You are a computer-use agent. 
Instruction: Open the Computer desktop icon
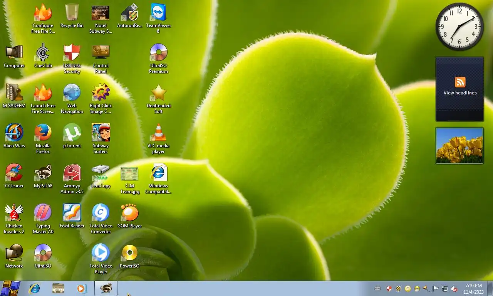(x=14, y=56)
